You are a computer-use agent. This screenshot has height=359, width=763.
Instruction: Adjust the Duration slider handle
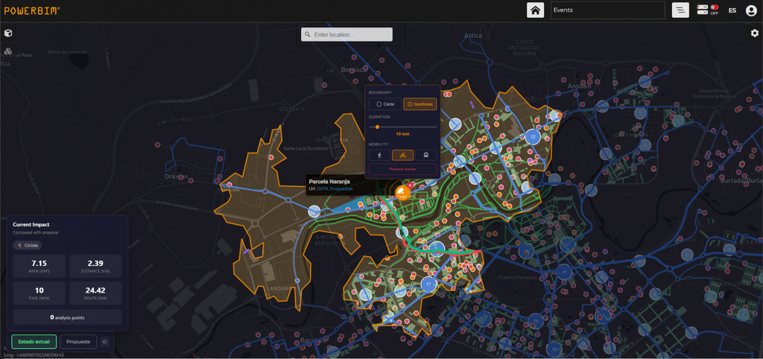[377, 127]
